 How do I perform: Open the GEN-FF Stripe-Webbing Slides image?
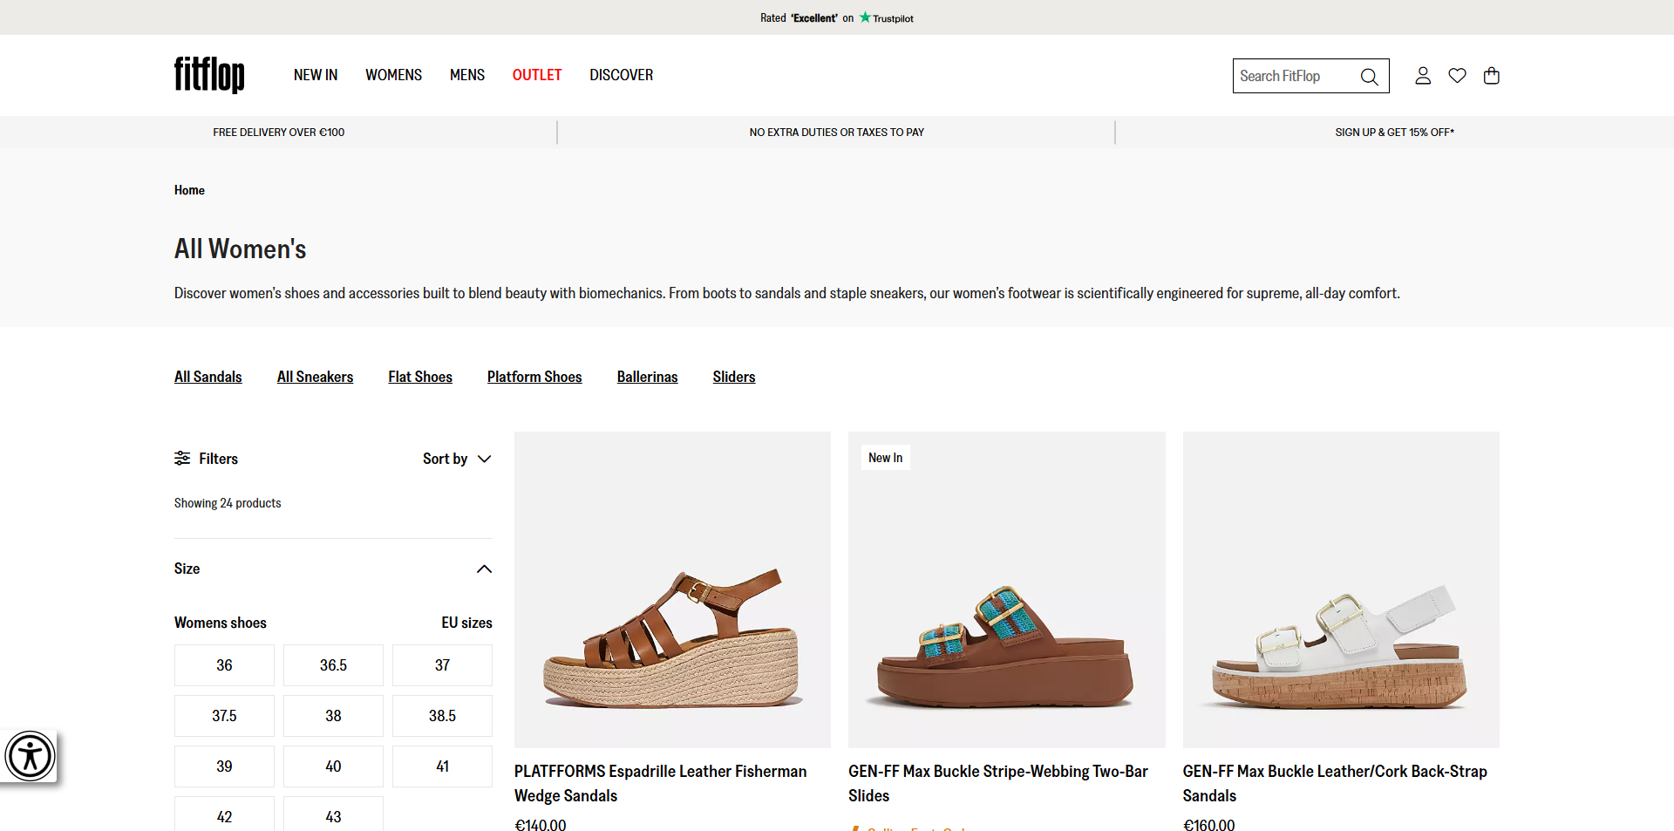[1007, 589]
